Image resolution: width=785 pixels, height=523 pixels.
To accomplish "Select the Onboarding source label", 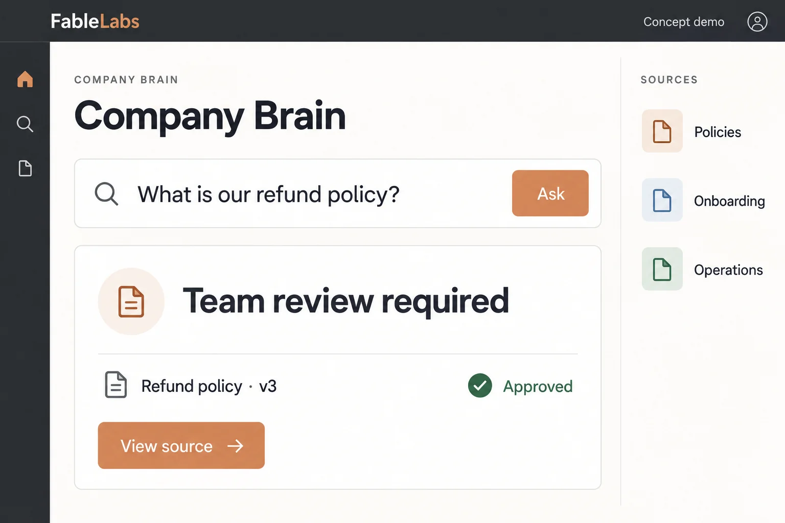I will (729, 201).
